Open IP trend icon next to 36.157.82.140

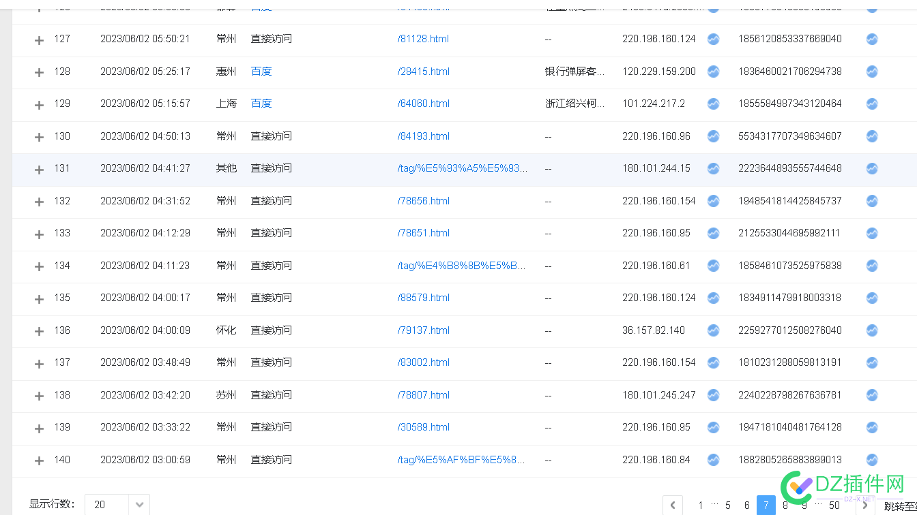point(713,330)
